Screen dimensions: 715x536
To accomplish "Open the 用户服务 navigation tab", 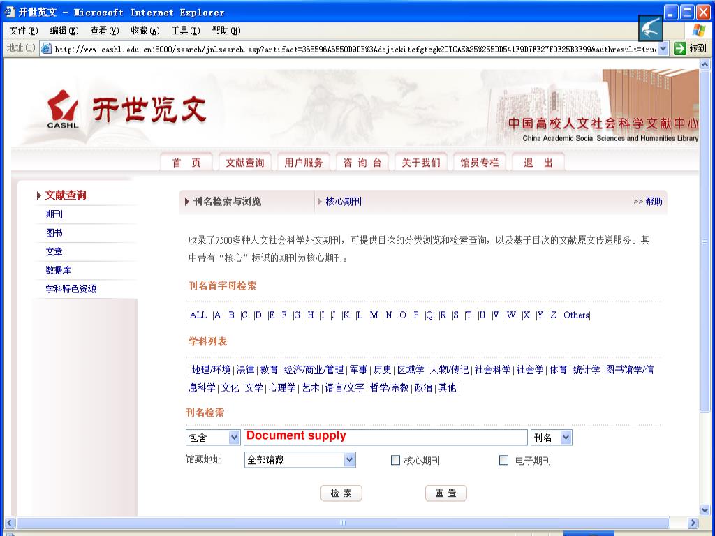I will tap(303, 163).
